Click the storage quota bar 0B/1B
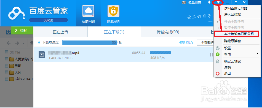This screenshot has width=262, height=108. pyautogui.click(x=49, y=20)
